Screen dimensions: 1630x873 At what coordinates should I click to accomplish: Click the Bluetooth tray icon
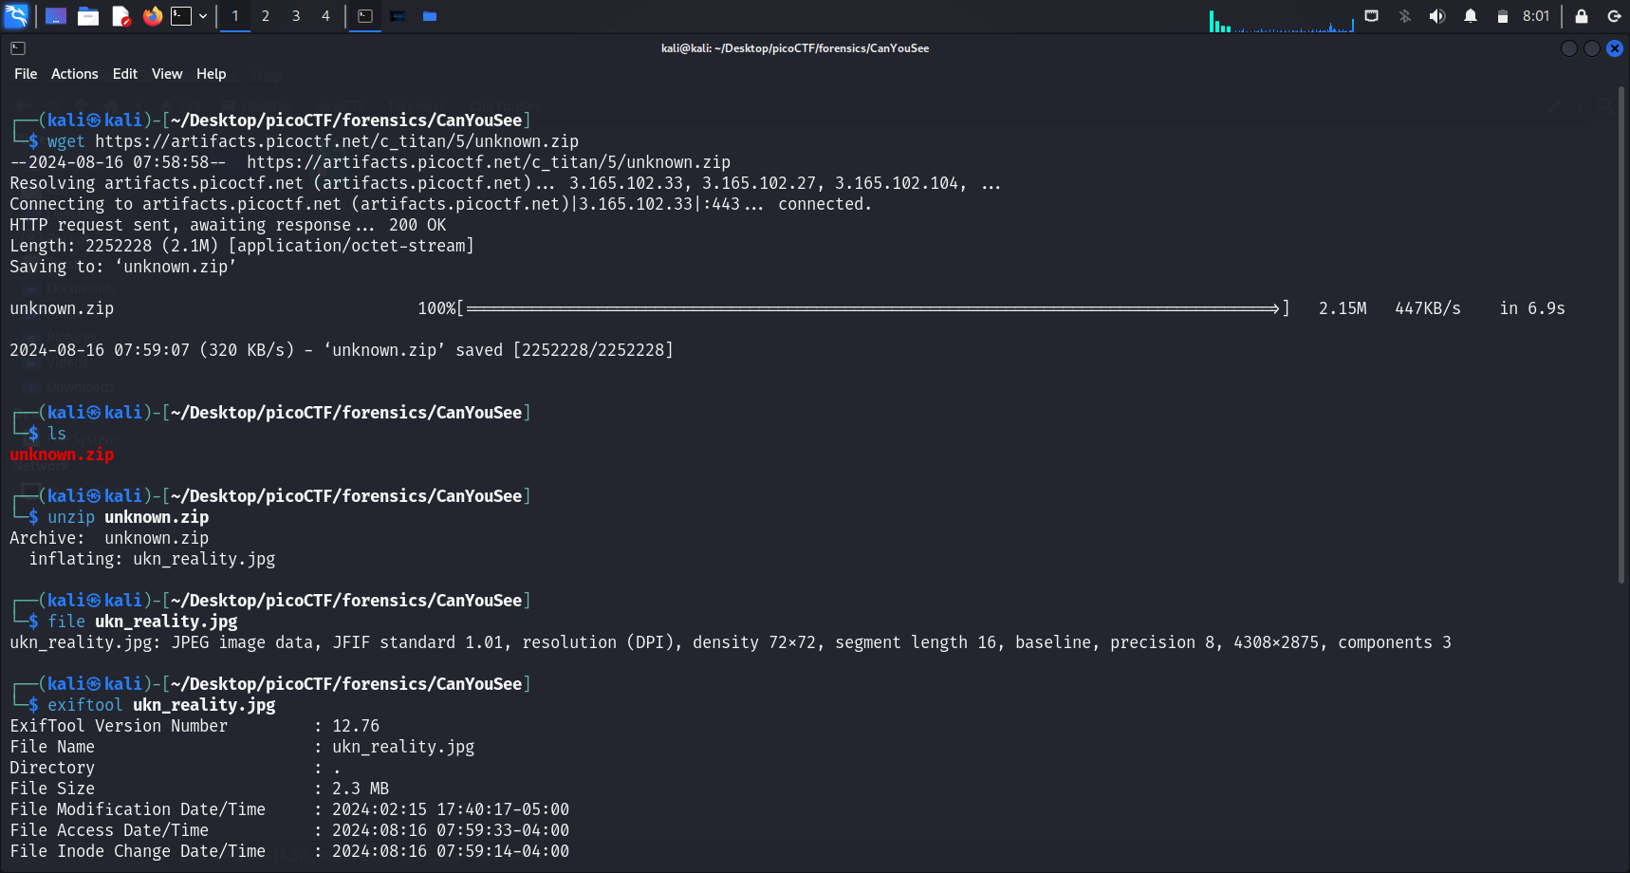[x=1405, y=16]
